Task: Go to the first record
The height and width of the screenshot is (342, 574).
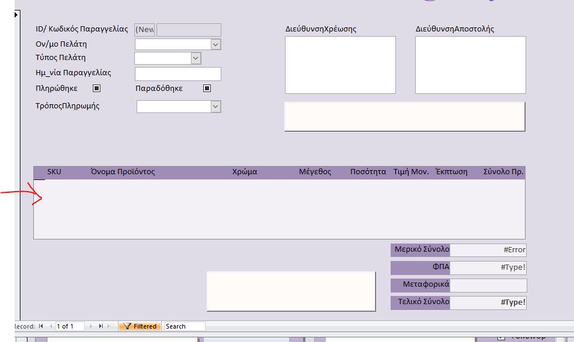Action: pyautogui.click(x=40, y=326)
